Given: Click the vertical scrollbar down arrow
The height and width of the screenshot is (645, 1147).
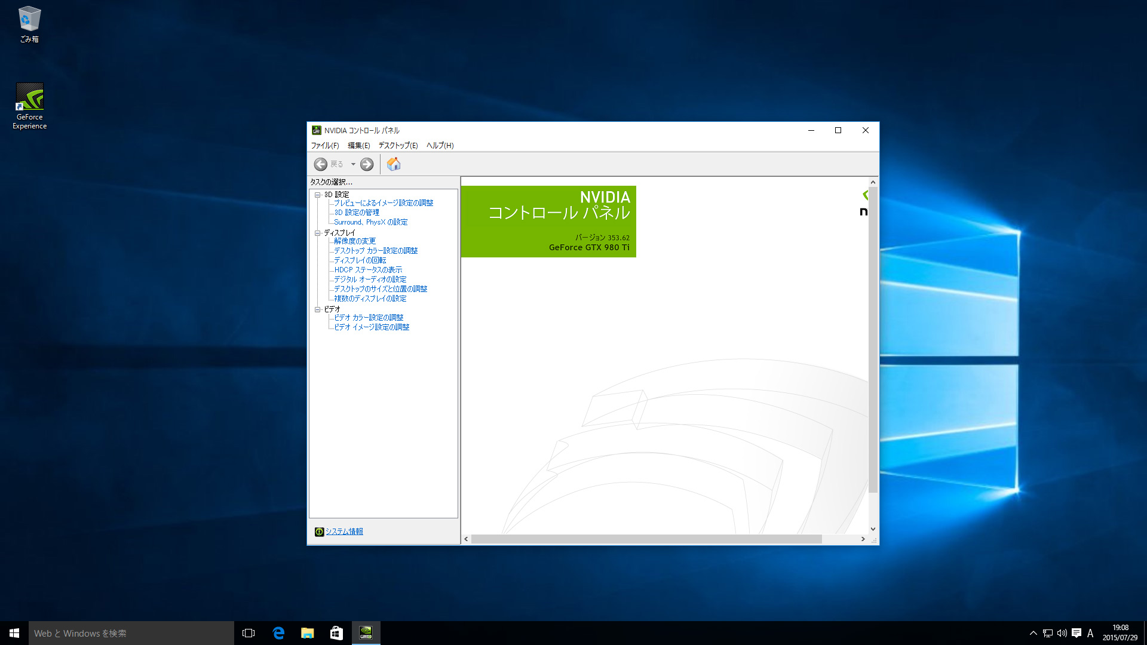Looking at the screenshot, I should pos(873,529).
